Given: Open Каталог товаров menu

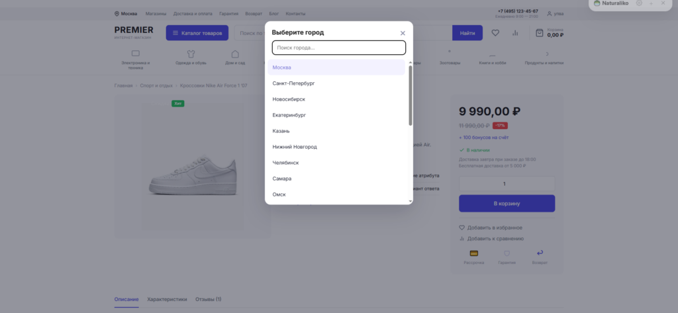Looking at the screenshot, I should point(197,33).
